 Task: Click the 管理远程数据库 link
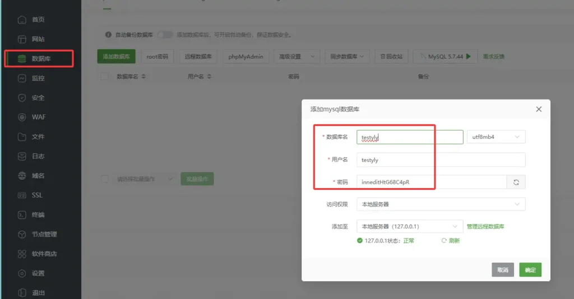(x=485, y=226)
